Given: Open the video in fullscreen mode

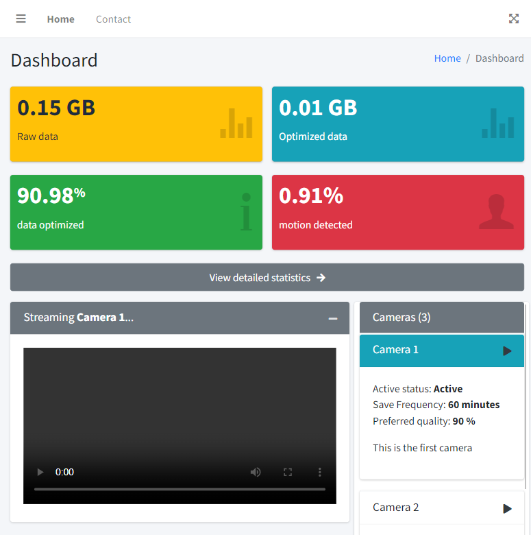Looking at the screenshot, I should pyautogui.click(x=288, y=472).
